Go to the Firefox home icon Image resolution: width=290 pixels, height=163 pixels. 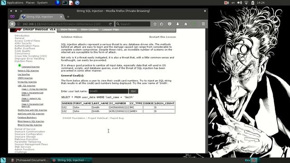[x=186, y=24]
